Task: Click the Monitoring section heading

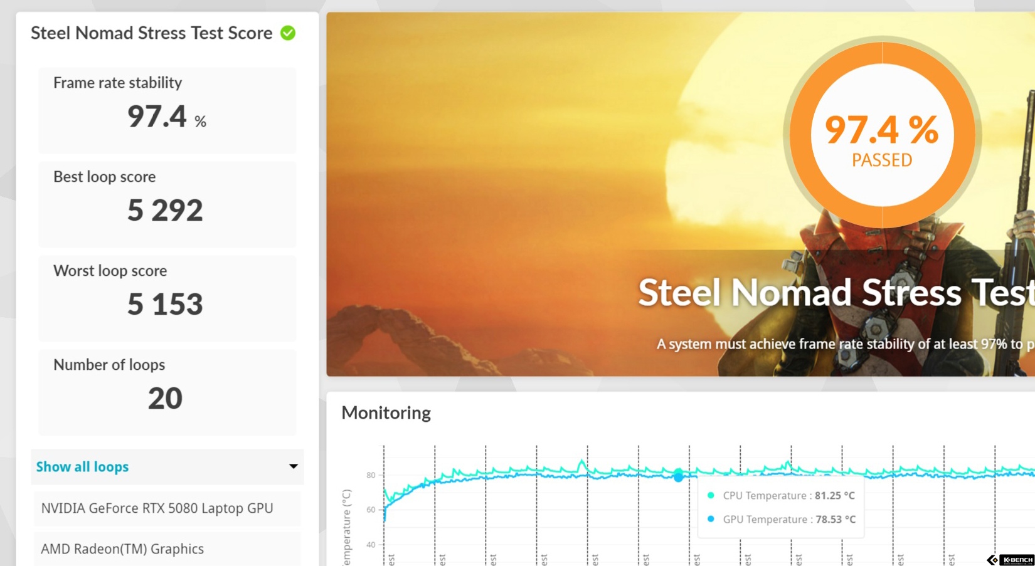Action: pyautogui.click(x=386, y=412)
